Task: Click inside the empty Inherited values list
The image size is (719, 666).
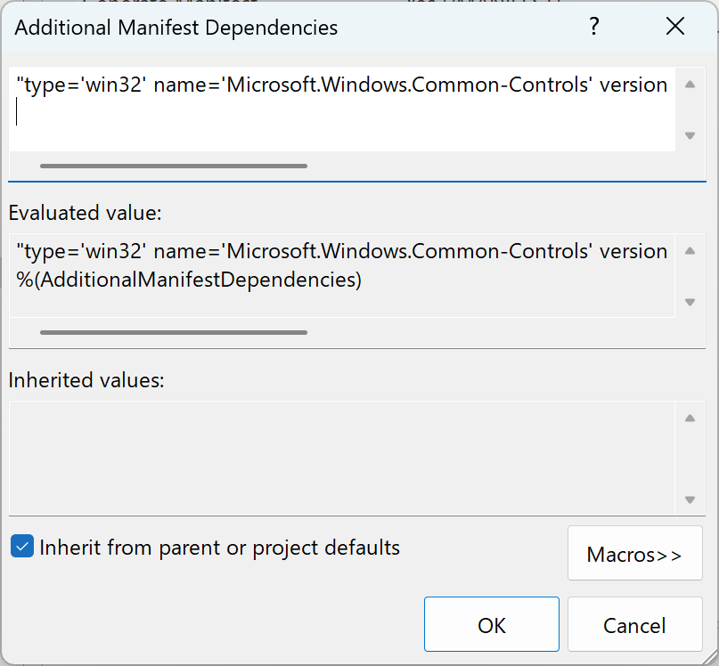Action: coord(339,456)
